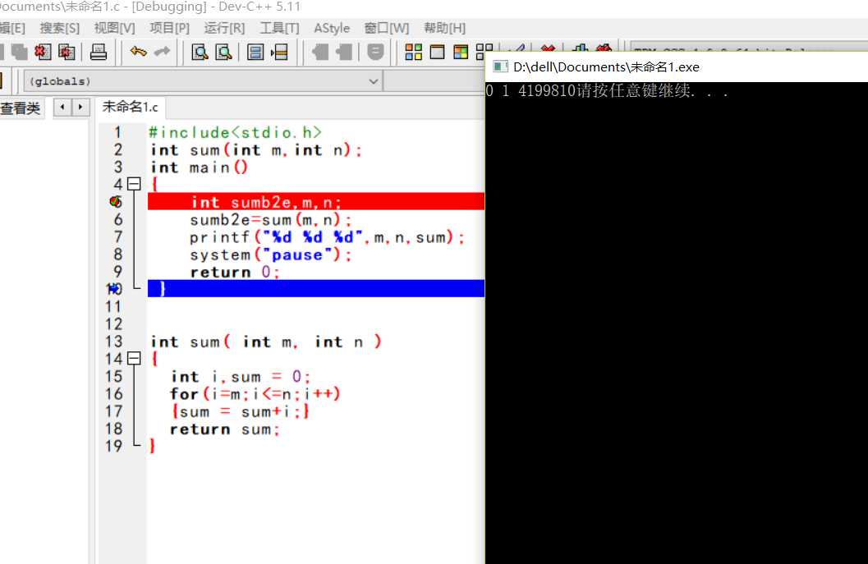
Task: Click the Print icon in the toolbar
Action: pos(99,52)
